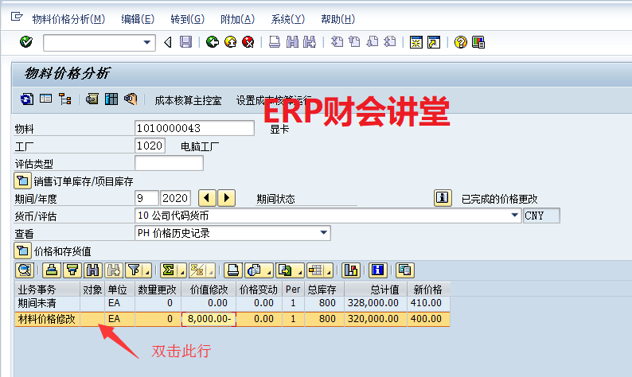Image resolution: width=632 pixels, height=377 pixels.
Task: Click the green Enter checkmark icon
Action: [25, 42]
